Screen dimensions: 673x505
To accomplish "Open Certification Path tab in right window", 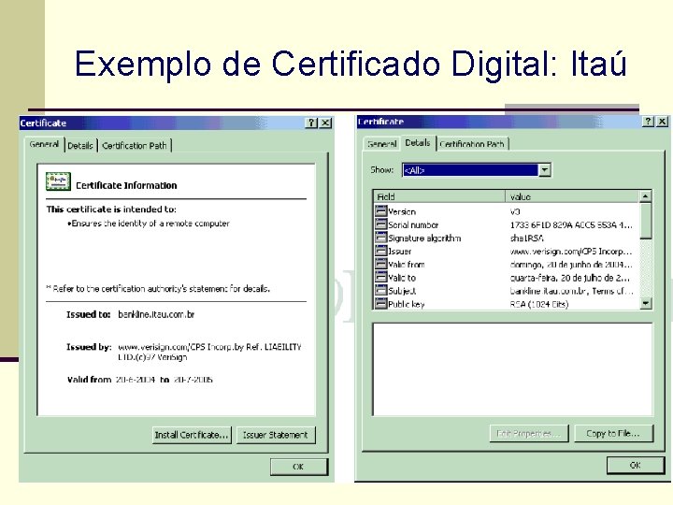I will click(472, 144).
